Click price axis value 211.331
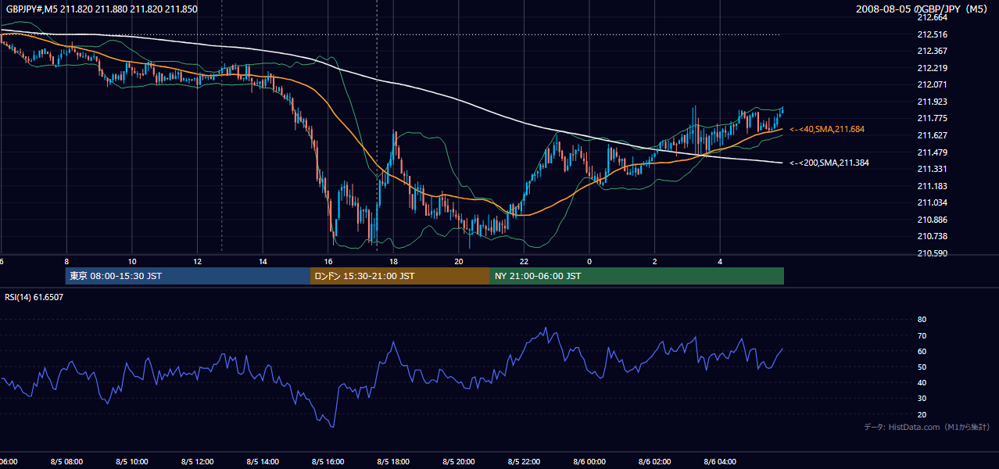The height and width of the screenshot is (469, 999). (x=932, y=169)
